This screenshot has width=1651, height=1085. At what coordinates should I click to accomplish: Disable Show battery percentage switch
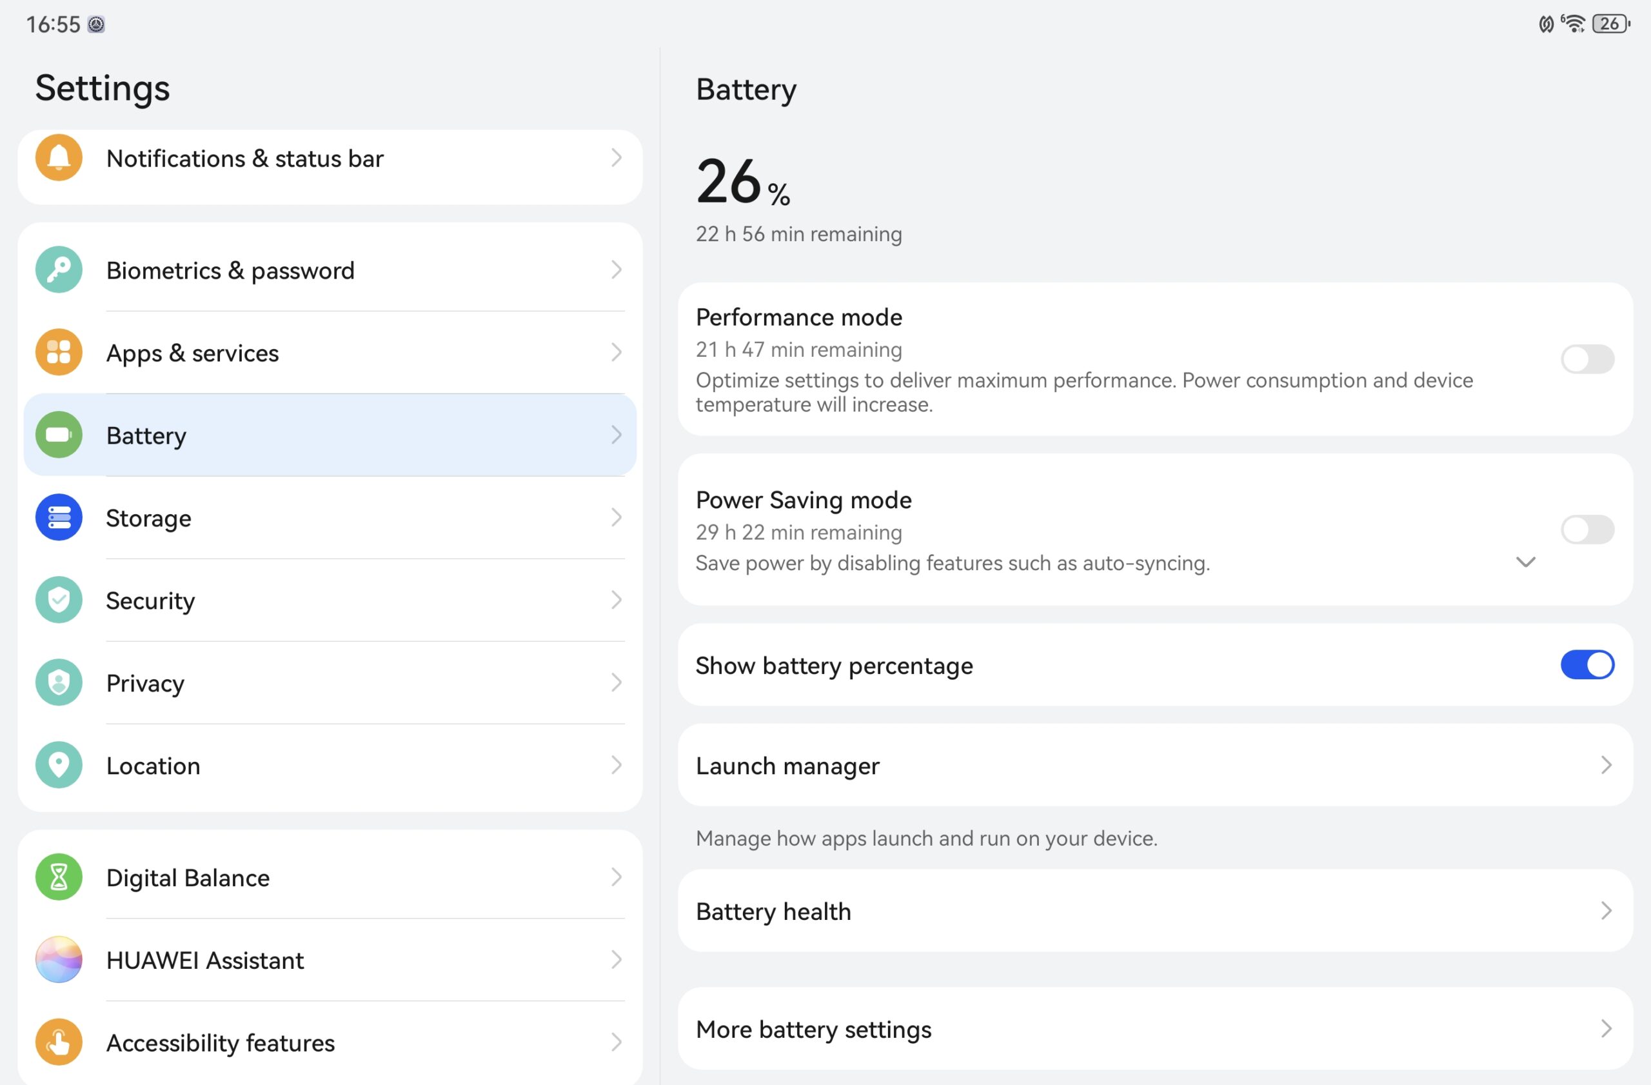coord(1587,665)
